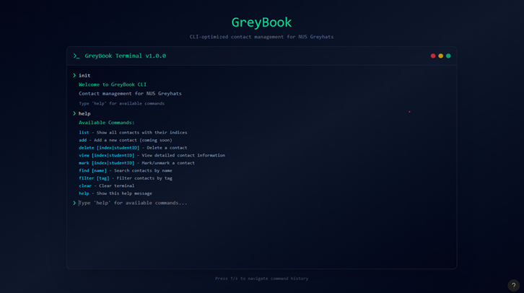Viewport: 524px width, 293px height.
Task: Click the 'delete [index|studentID]' command
Action: coord(109,147)
